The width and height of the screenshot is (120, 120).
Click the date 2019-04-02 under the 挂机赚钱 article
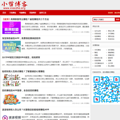click(x=76, y=103)
